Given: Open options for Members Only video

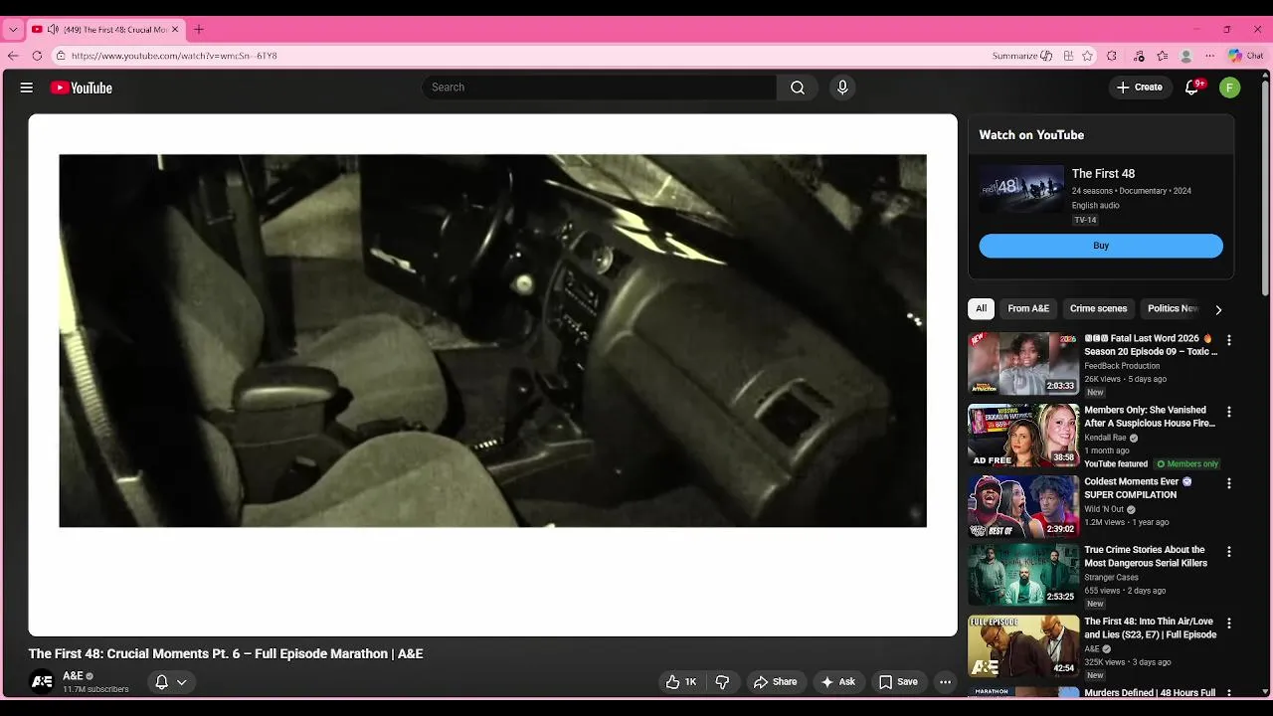Looking at the screenshot, I should 1229,412.
